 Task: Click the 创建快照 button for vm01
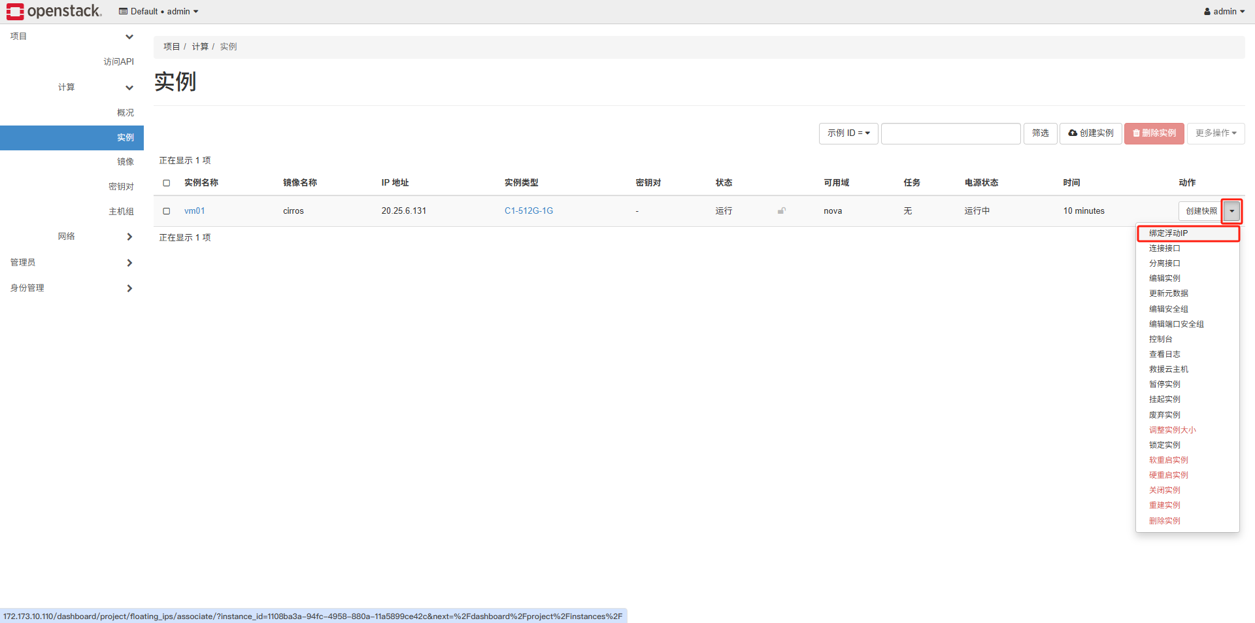(x=1201, y=211)
